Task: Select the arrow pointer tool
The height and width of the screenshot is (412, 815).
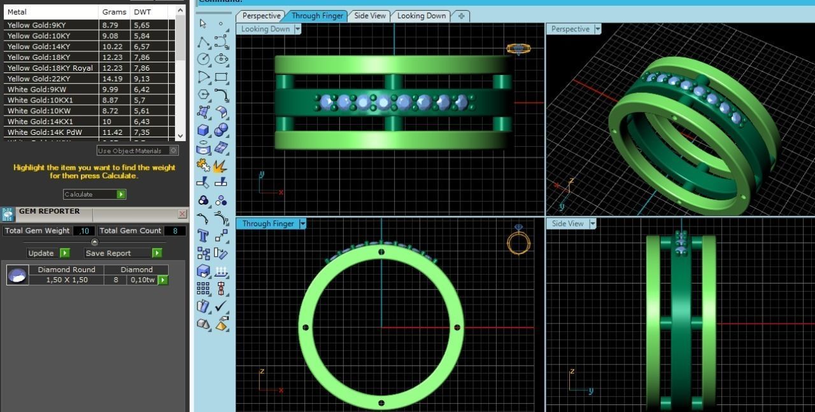Action: point(203,24)
